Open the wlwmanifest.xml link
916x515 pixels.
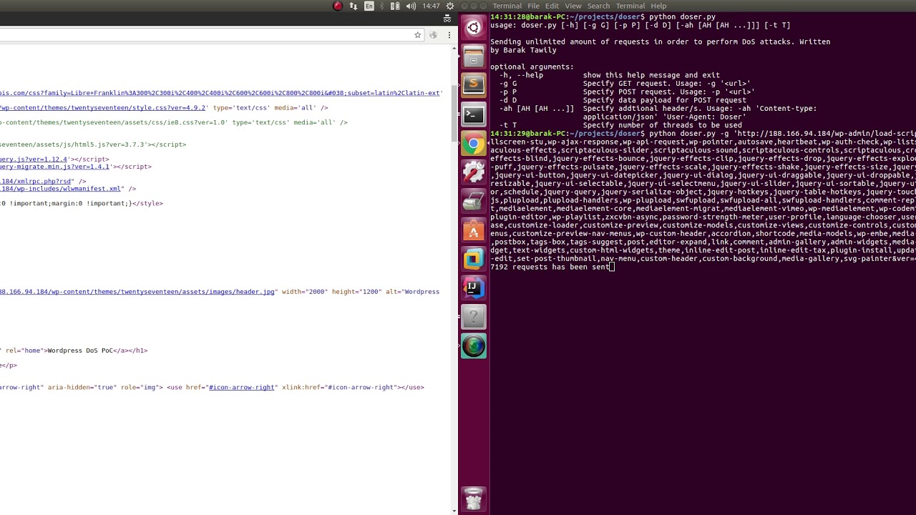[61, 189]
